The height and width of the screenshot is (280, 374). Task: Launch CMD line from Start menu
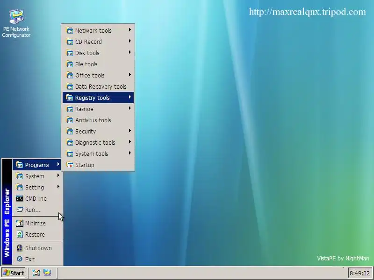37,198
